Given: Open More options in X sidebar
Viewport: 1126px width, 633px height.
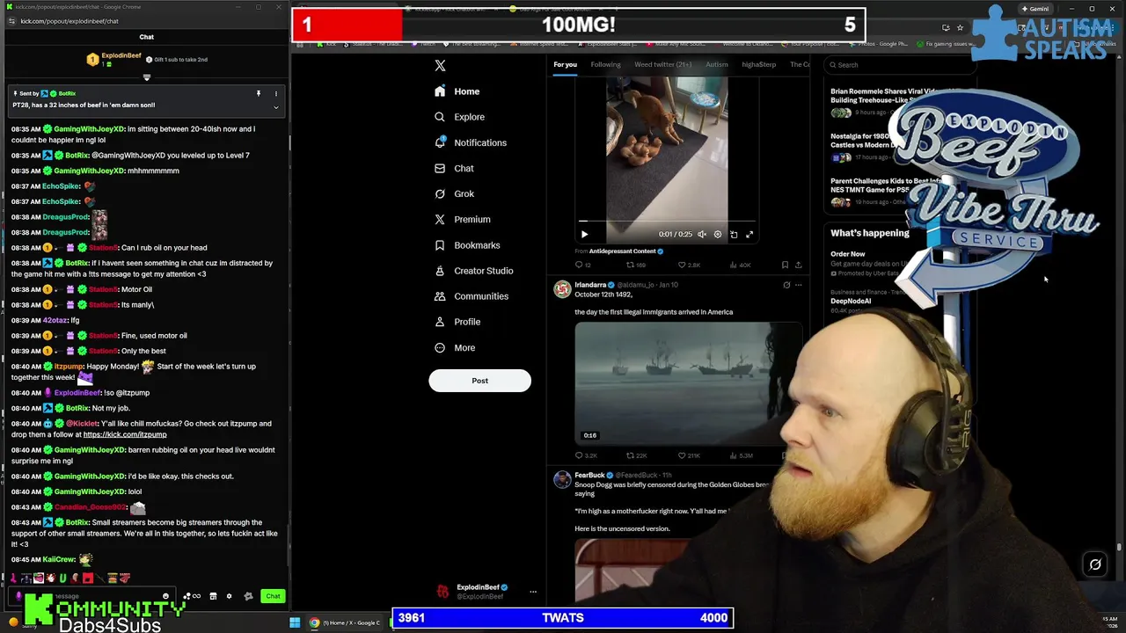Looking at the screenshot, I should click(455, 347).
